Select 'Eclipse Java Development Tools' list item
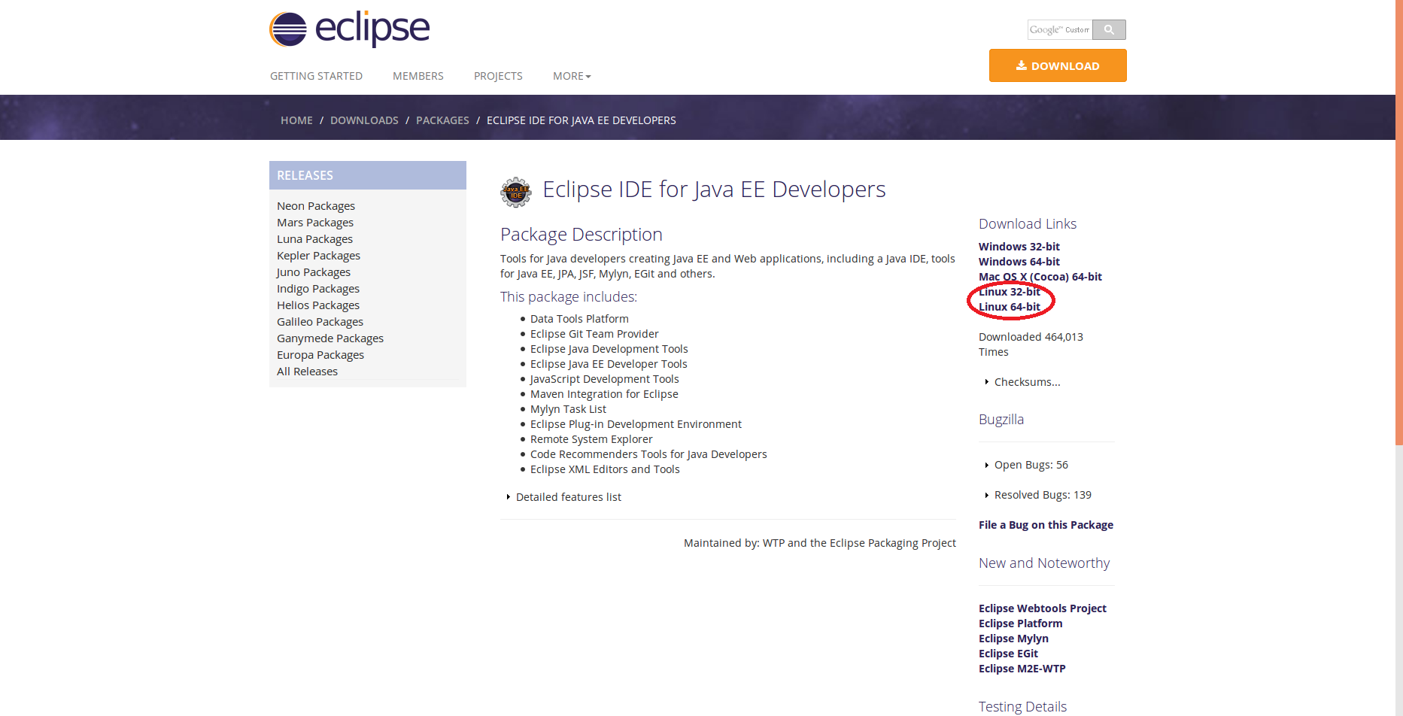 click(609, 349)
